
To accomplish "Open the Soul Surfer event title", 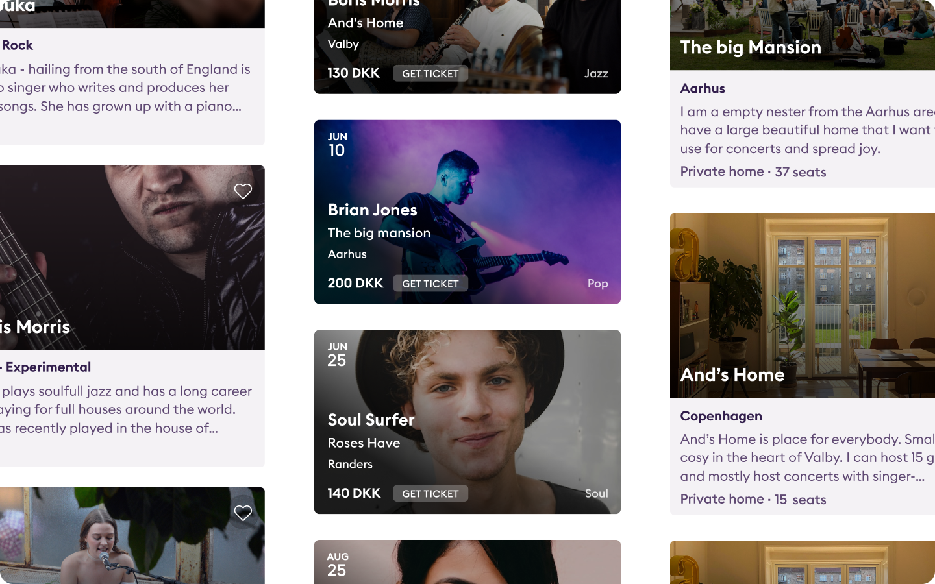I will point(371,420).
